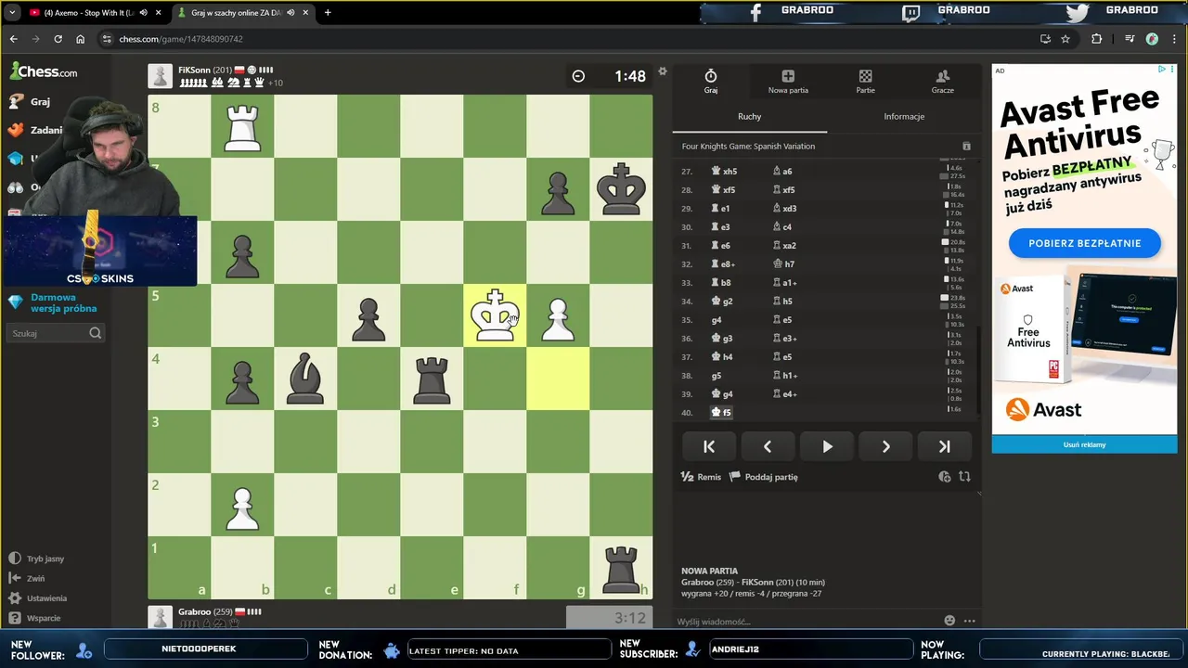
Task: Open a new browser tab
Action: click(328, 13)
